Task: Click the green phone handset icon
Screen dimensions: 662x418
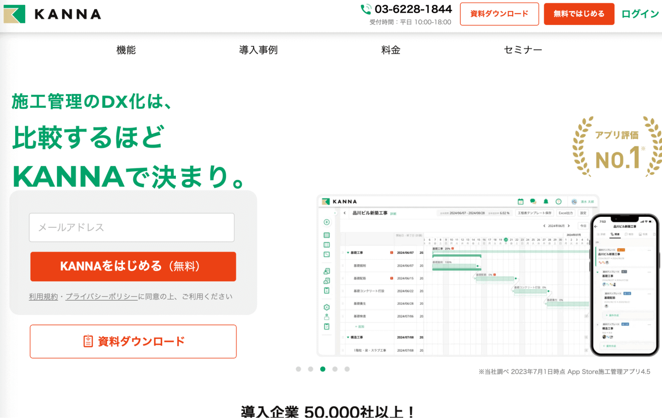Action: pyautogui.click(x=366, y=9)
